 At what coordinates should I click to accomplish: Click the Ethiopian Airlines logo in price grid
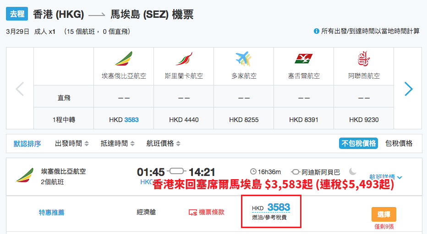pyautogui.click(x=124, y=58)
